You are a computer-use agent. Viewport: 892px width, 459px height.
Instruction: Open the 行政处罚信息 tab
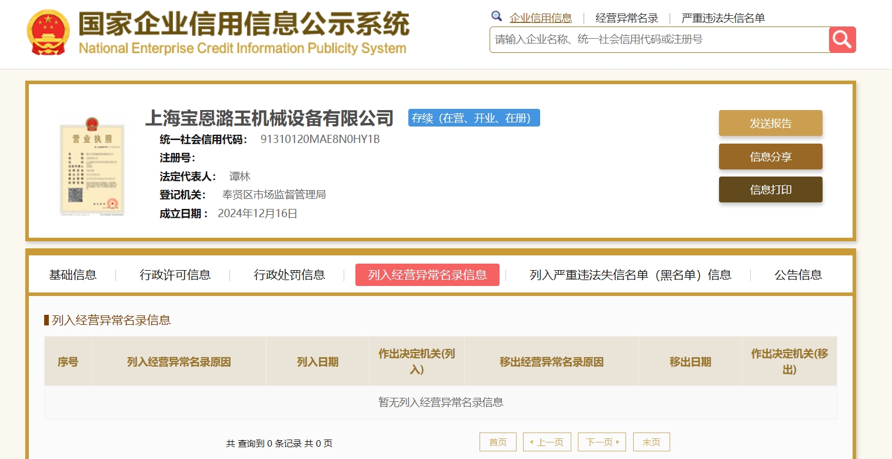pyautogui.click(x=289, y=275)
